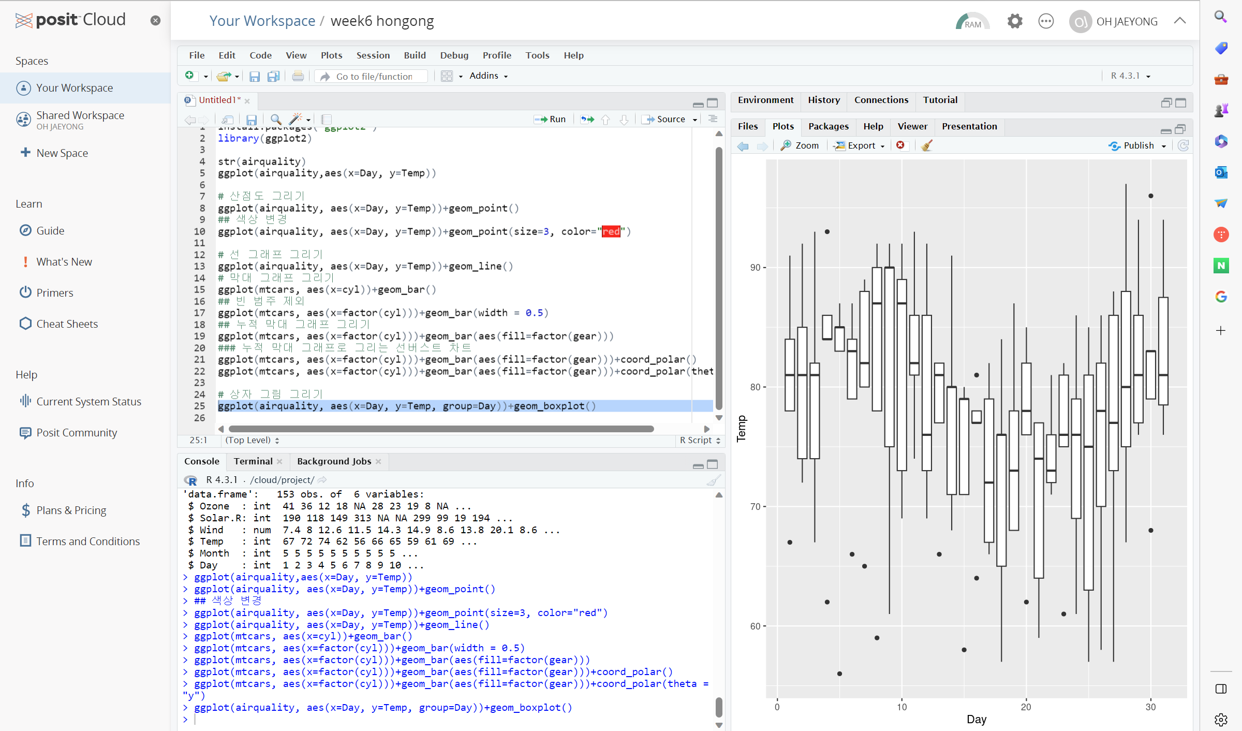Remove the current plot with the red X
The width and height of the screenshot is (1242, 731).
point(900,145)
